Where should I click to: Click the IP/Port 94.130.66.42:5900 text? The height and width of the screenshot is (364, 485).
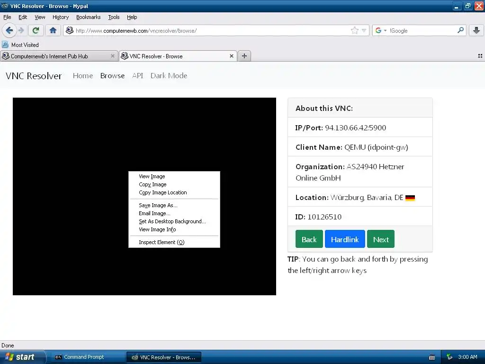[341, 128]
